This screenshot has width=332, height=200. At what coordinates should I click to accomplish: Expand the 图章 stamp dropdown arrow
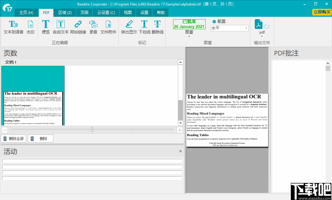pyautogui.click(x=189, y=36)
